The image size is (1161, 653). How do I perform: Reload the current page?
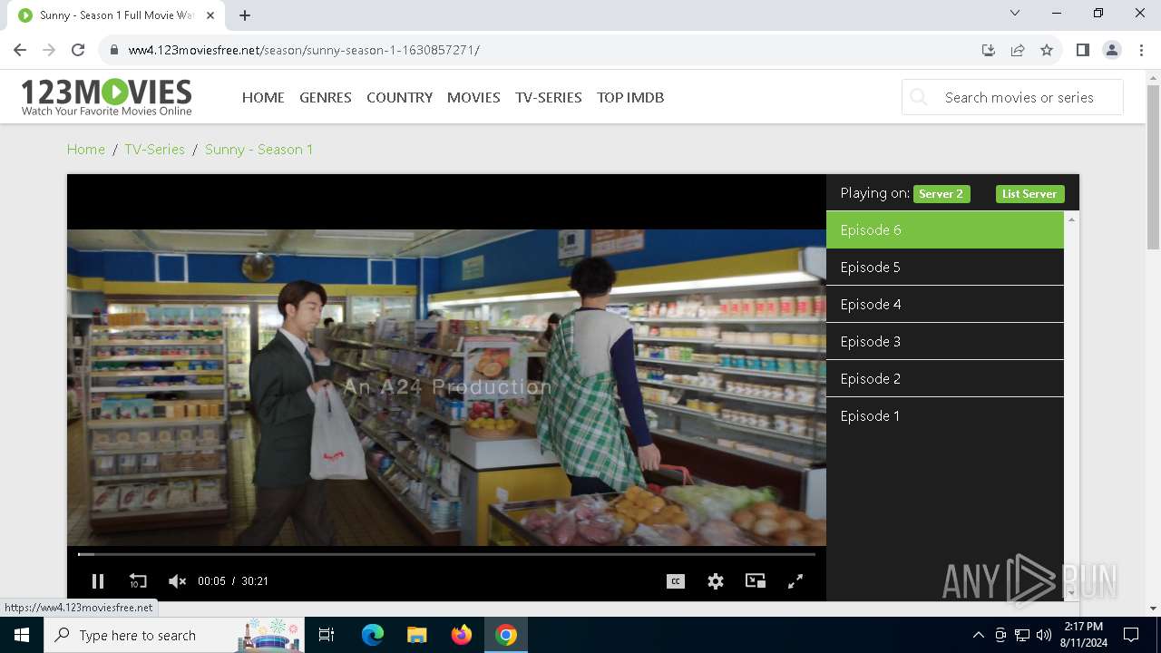(78, 50)
